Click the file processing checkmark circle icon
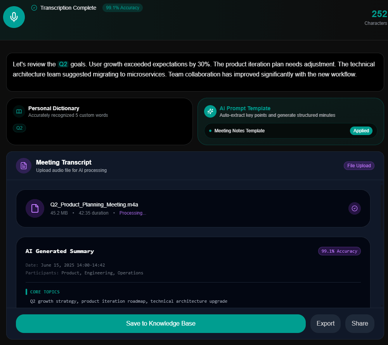 pos(354,208)
